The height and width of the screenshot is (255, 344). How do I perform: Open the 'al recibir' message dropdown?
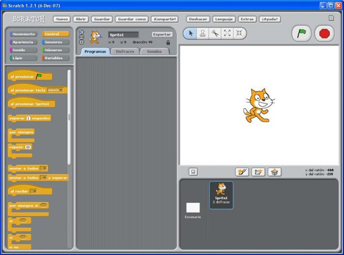pos(33,191)
